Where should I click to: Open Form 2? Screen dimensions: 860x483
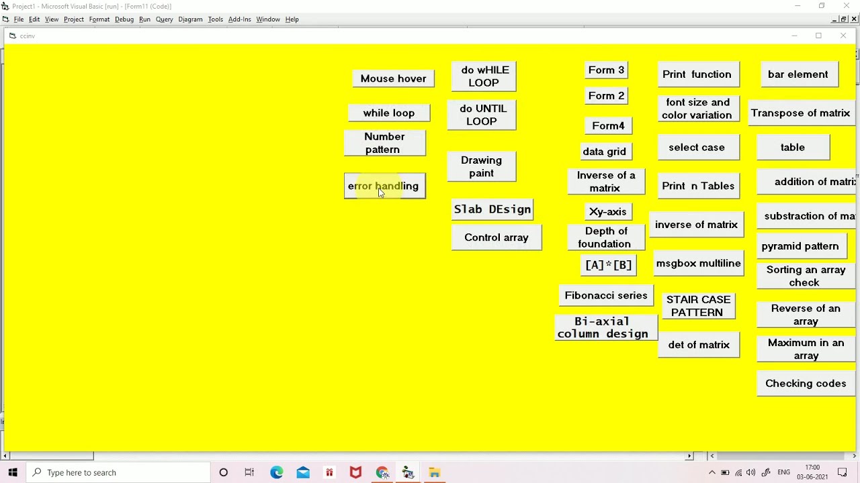tap(606, 95)
